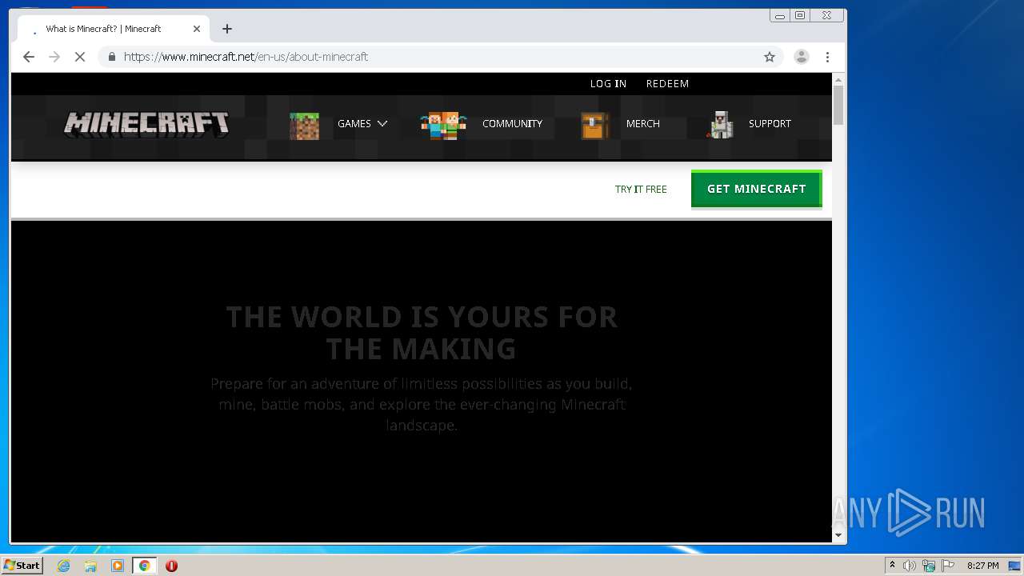Viewport: 1024px width, 576px height.
Task: Click the Minecraft logo
Action: (146, 124)
